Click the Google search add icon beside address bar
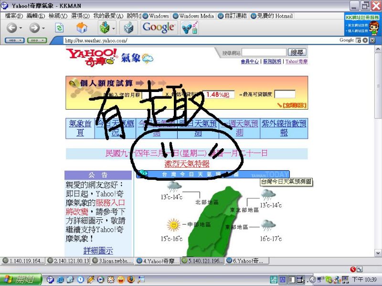 [358, 41]
